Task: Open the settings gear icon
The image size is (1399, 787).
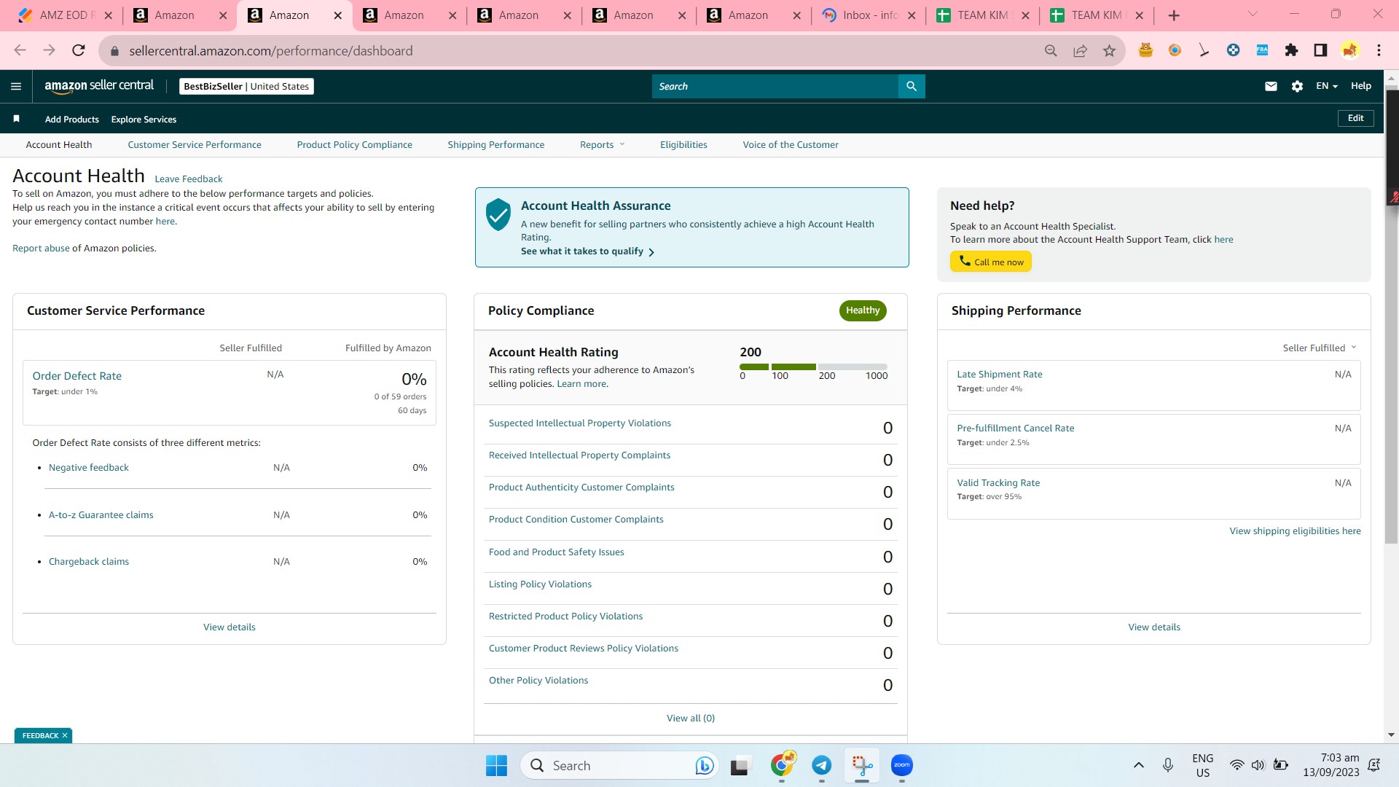Action: (1297, 86)
